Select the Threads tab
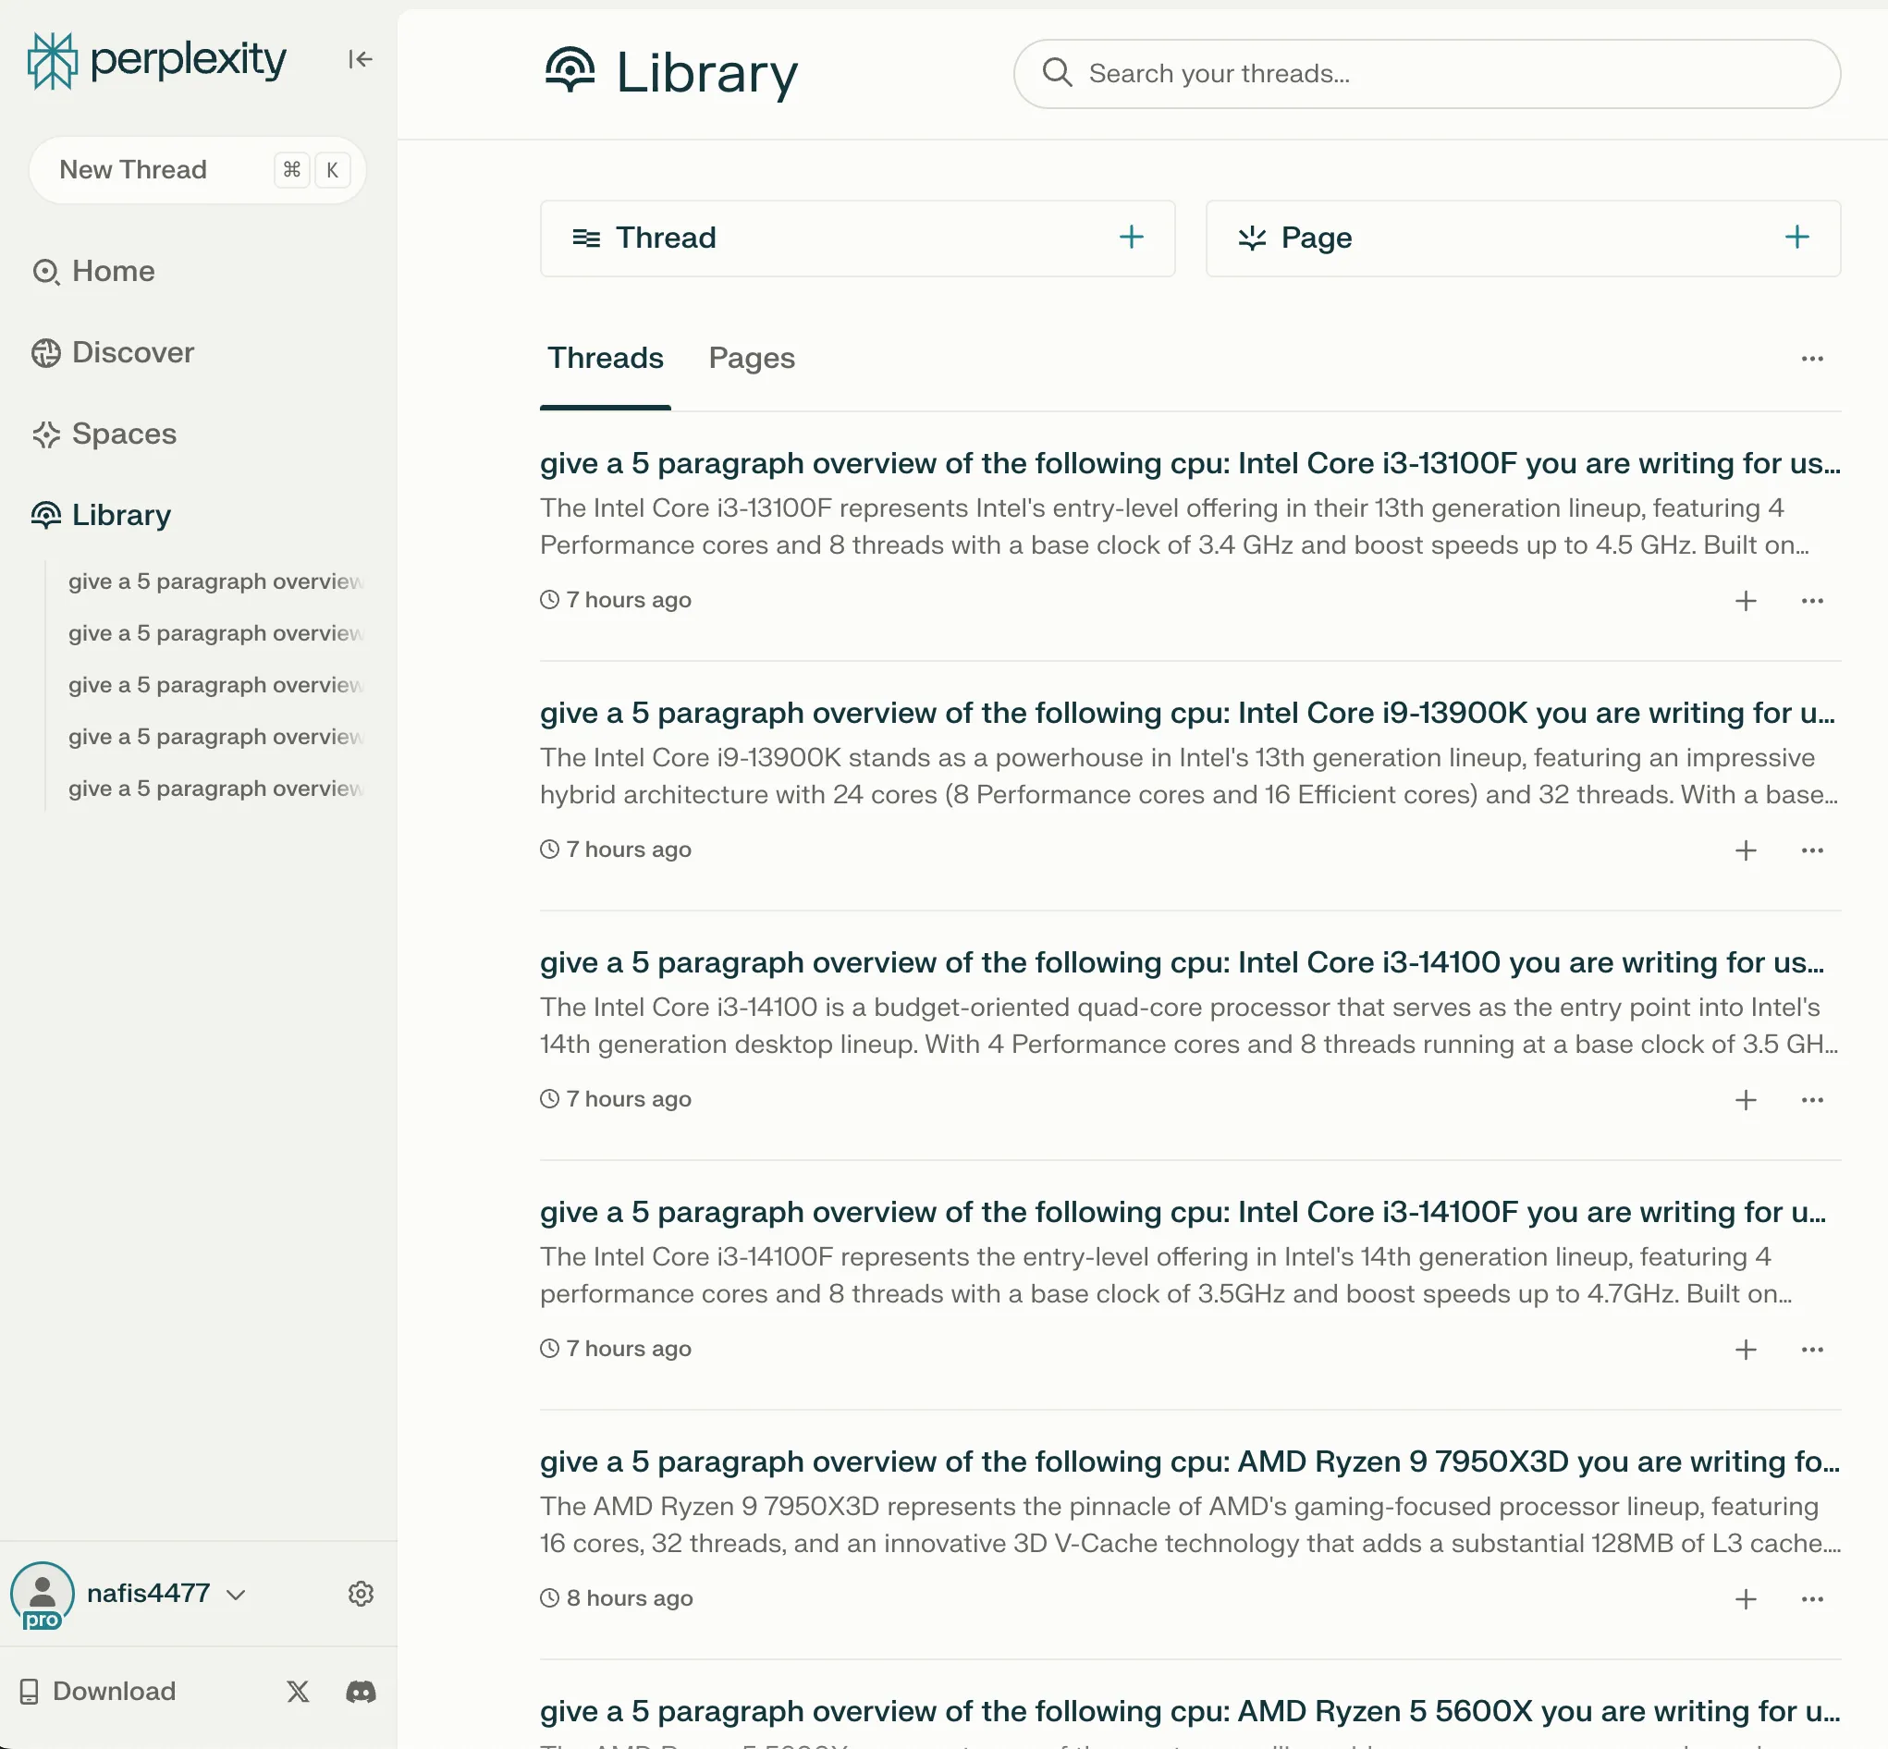1888x1749 pixels. tap(605, 359)
